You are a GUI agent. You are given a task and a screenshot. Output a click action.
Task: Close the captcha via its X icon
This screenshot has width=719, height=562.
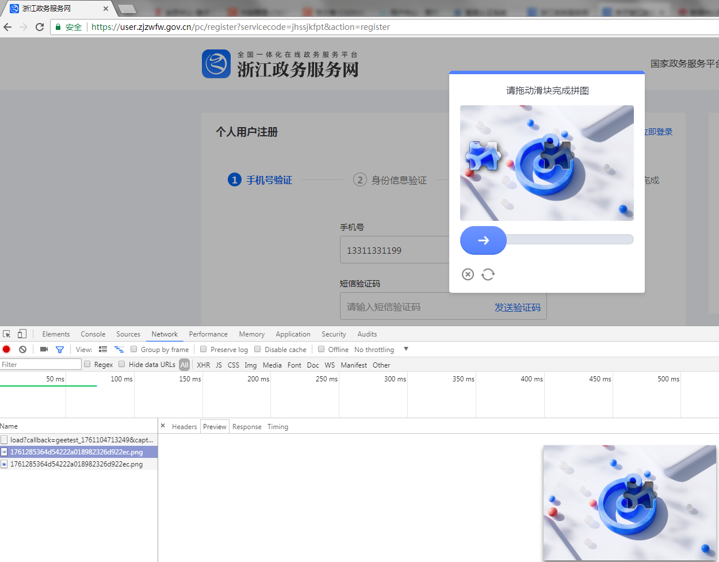click(468, 274)
